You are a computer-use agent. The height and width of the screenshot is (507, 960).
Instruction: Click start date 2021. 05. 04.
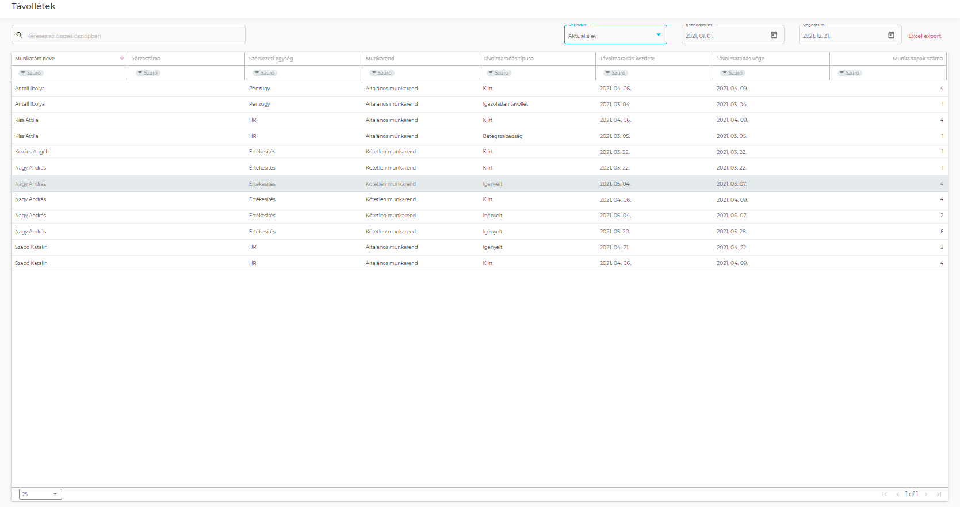tap(615, 184)
